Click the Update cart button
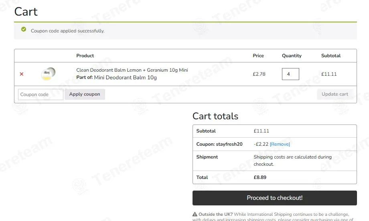The height and width of the screenshot is (221, 369). coord(335,94)
